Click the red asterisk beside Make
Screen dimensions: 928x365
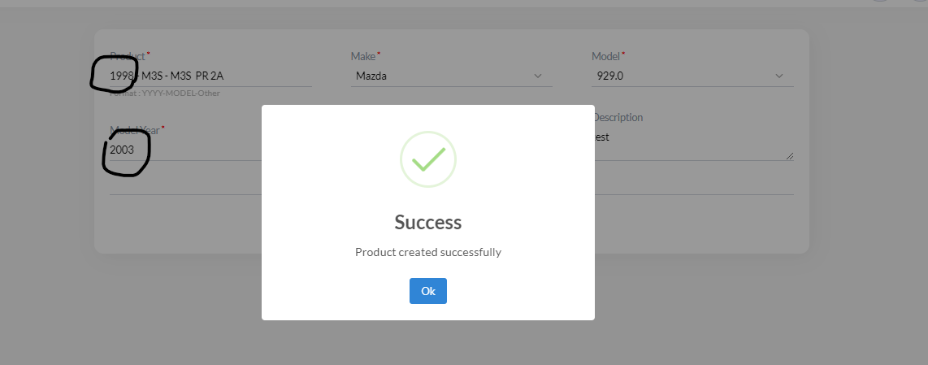[379, 54]
